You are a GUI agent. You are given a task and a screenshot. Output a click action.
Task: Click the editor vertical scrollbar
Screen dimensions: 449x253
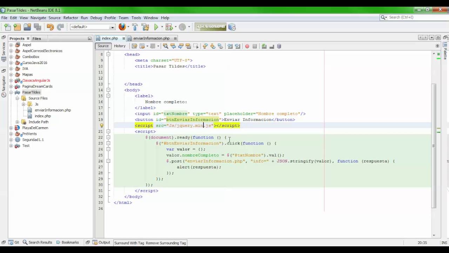(434, 146)
